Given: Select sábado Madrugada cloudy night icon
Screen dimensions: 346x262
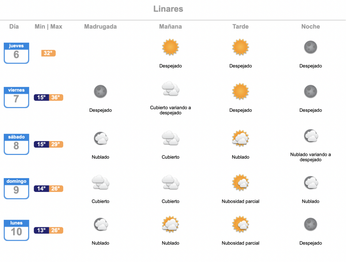Looking at the screenshot, I should (101, 138).
